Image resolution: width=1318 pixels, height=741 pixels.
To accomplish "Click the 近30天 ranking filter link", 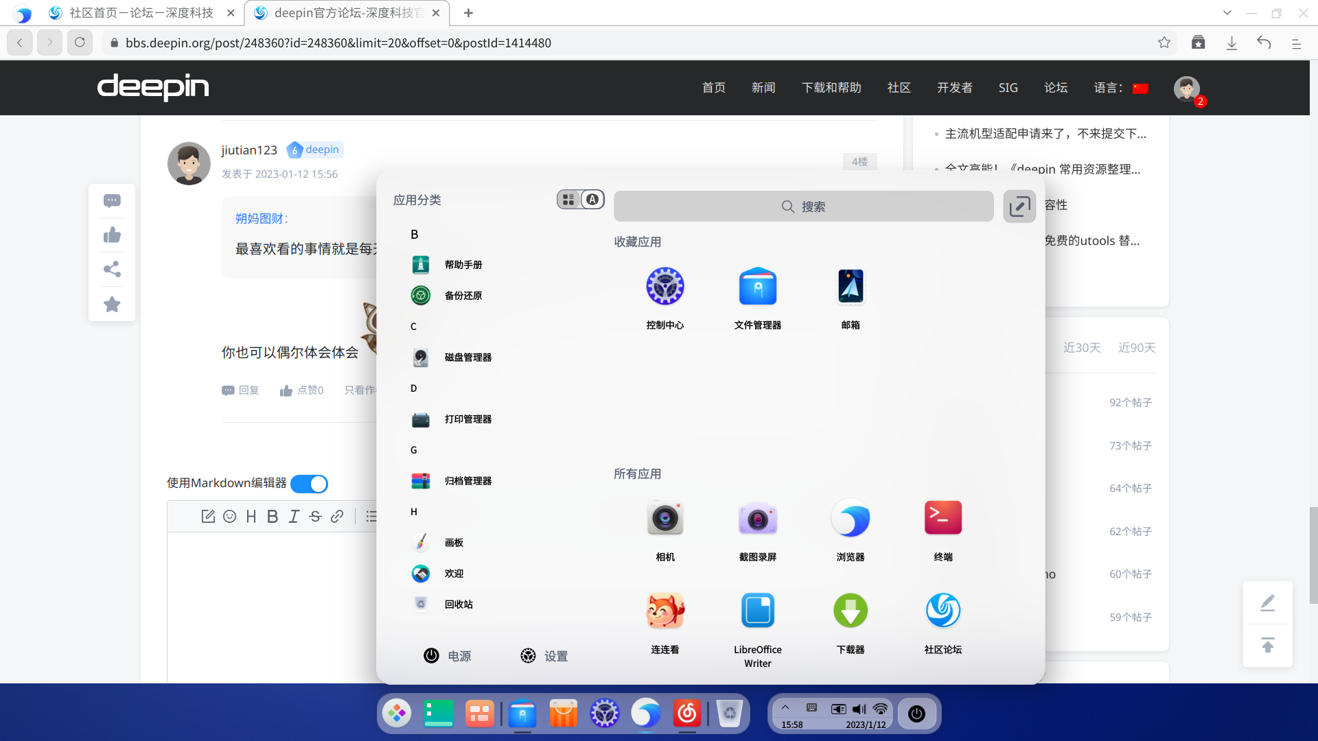I will (x=1081, y=348).
